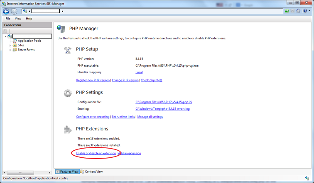Open the php.ini configuration file link
Image resolution: width=314 pixels, height=183 pixels.
[164, 102]
